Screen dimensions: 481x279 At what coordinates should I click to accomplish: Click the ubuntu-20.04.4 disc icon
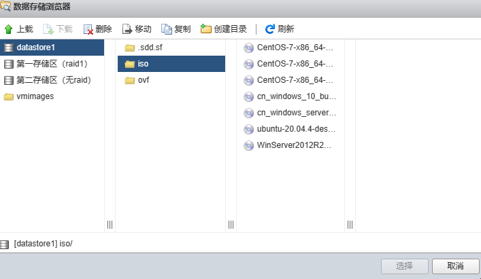(248, 129)
